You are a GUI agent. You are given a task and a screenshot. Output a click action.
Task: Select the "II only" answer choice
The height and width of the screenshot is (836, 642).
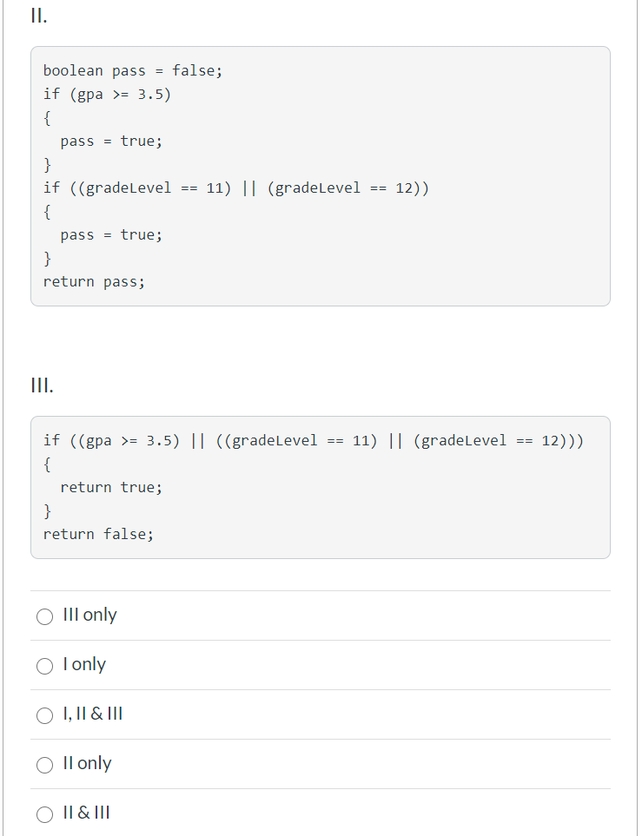tap(44, 765)
